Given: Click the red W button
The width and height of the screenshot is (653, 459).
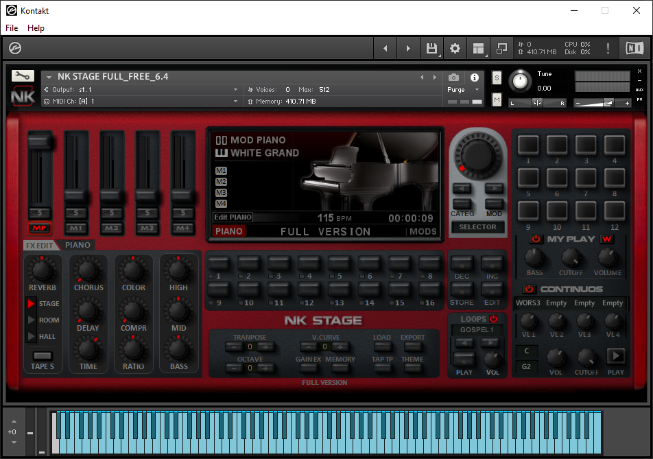Looking at the screenshot, I should 607,239.
